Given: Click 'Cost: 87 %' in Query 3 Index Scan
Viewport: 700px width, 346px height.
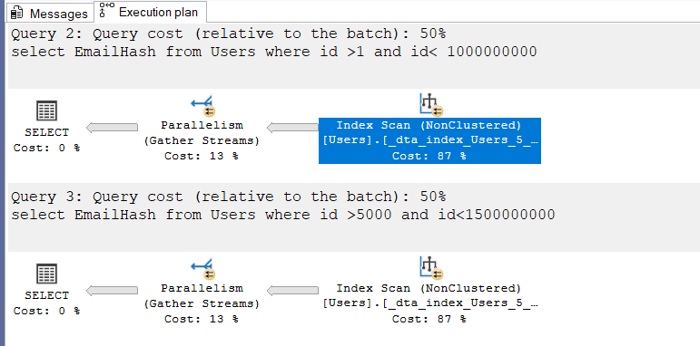Looking at the screenshot, I should click(x=429, y=320).
